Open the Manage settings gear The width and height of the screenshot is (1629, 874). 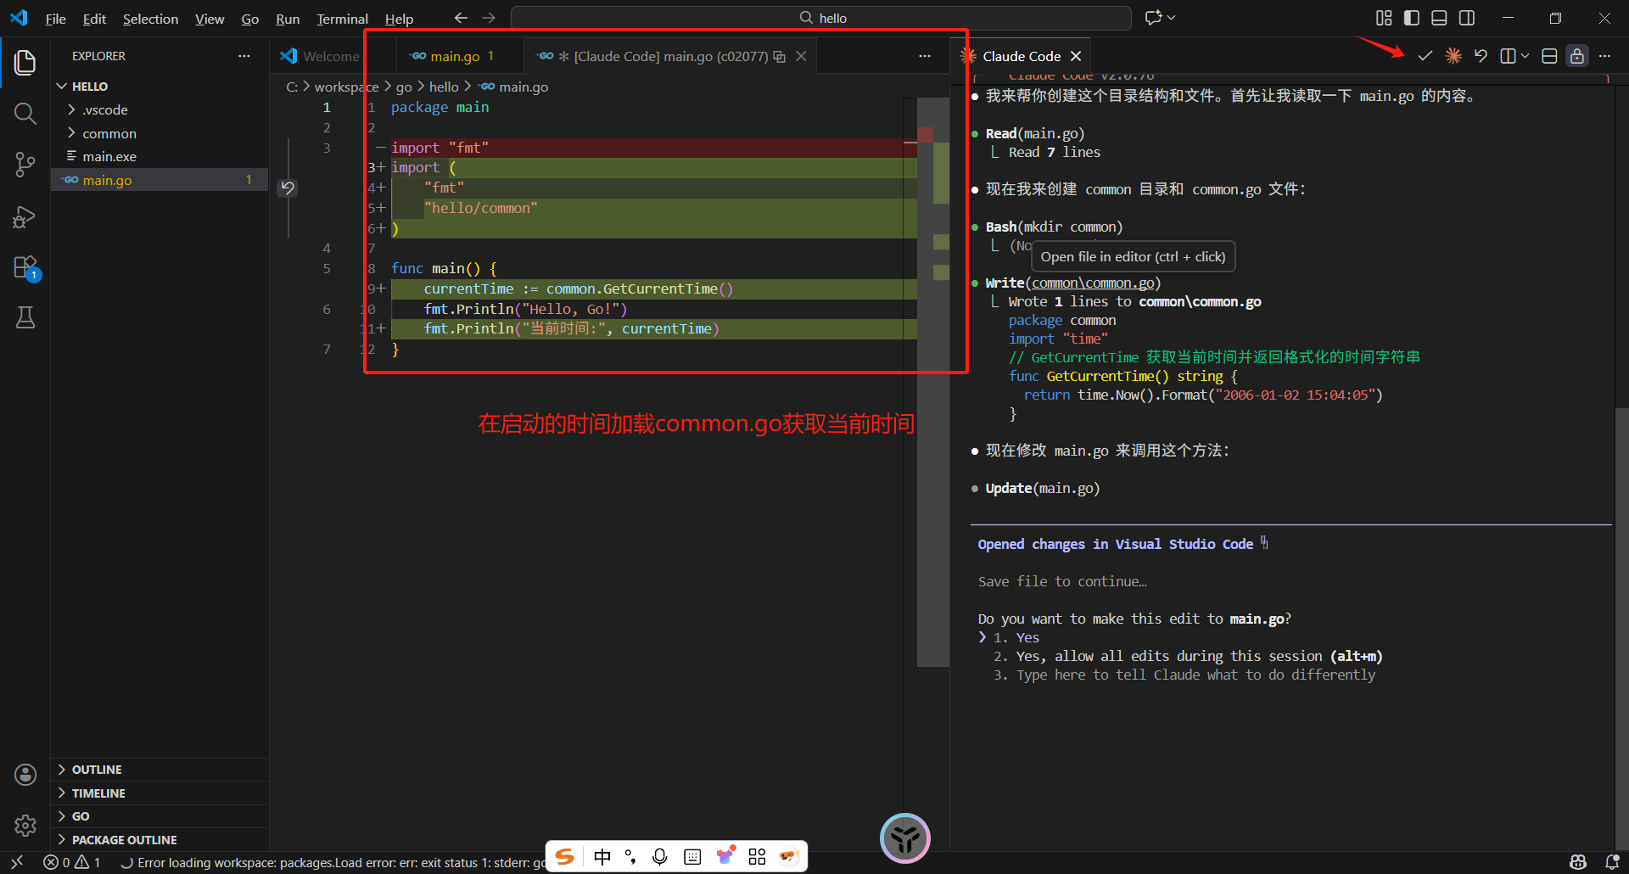click(x=25, y=825)
